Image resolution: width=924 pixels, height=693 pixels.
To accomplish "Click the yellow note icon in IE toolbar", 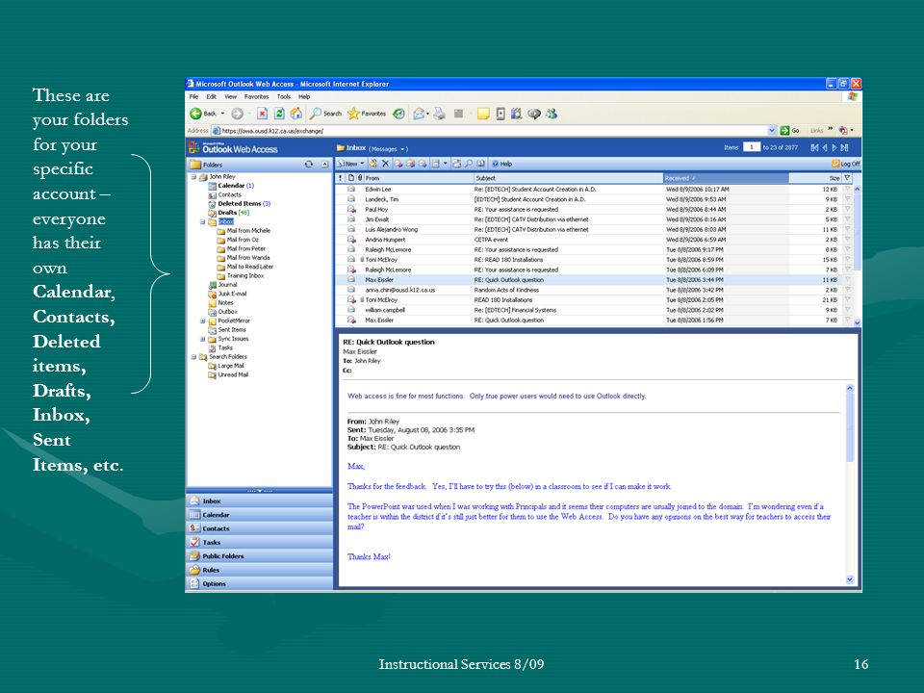I will [x=483, y=114].
